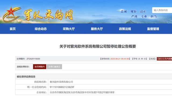Screen dimensions: 172x96
Task: Click publish time 2025-06-21 09:44:58
Action: tap(120, 59)
